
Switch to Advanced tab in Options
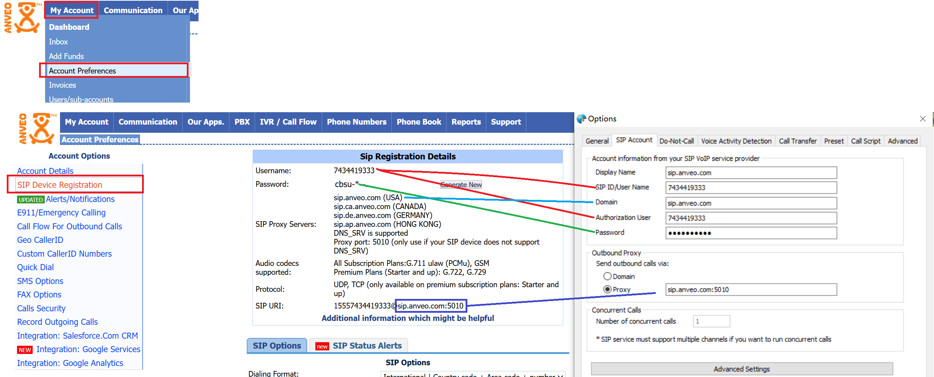coord(902,141)
